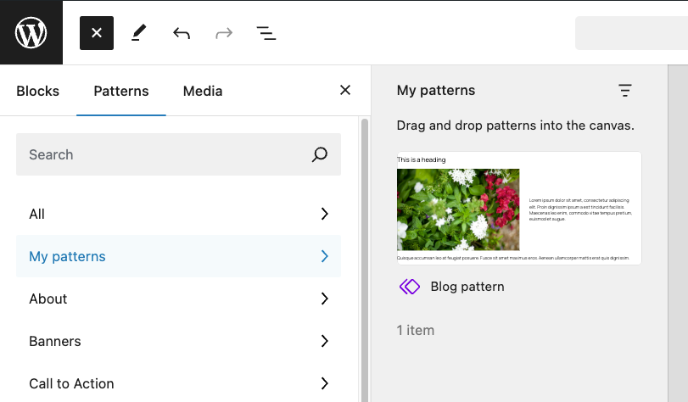Insert the Blog pattern thumbnail preview
Viewport: 688px width, 402px height.
[x=519, y=209]
